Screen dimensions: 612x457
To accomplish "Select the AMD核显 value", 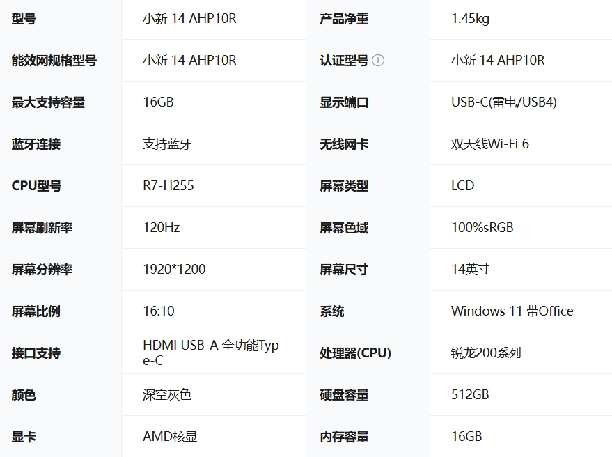I will [x=170, y=437].
